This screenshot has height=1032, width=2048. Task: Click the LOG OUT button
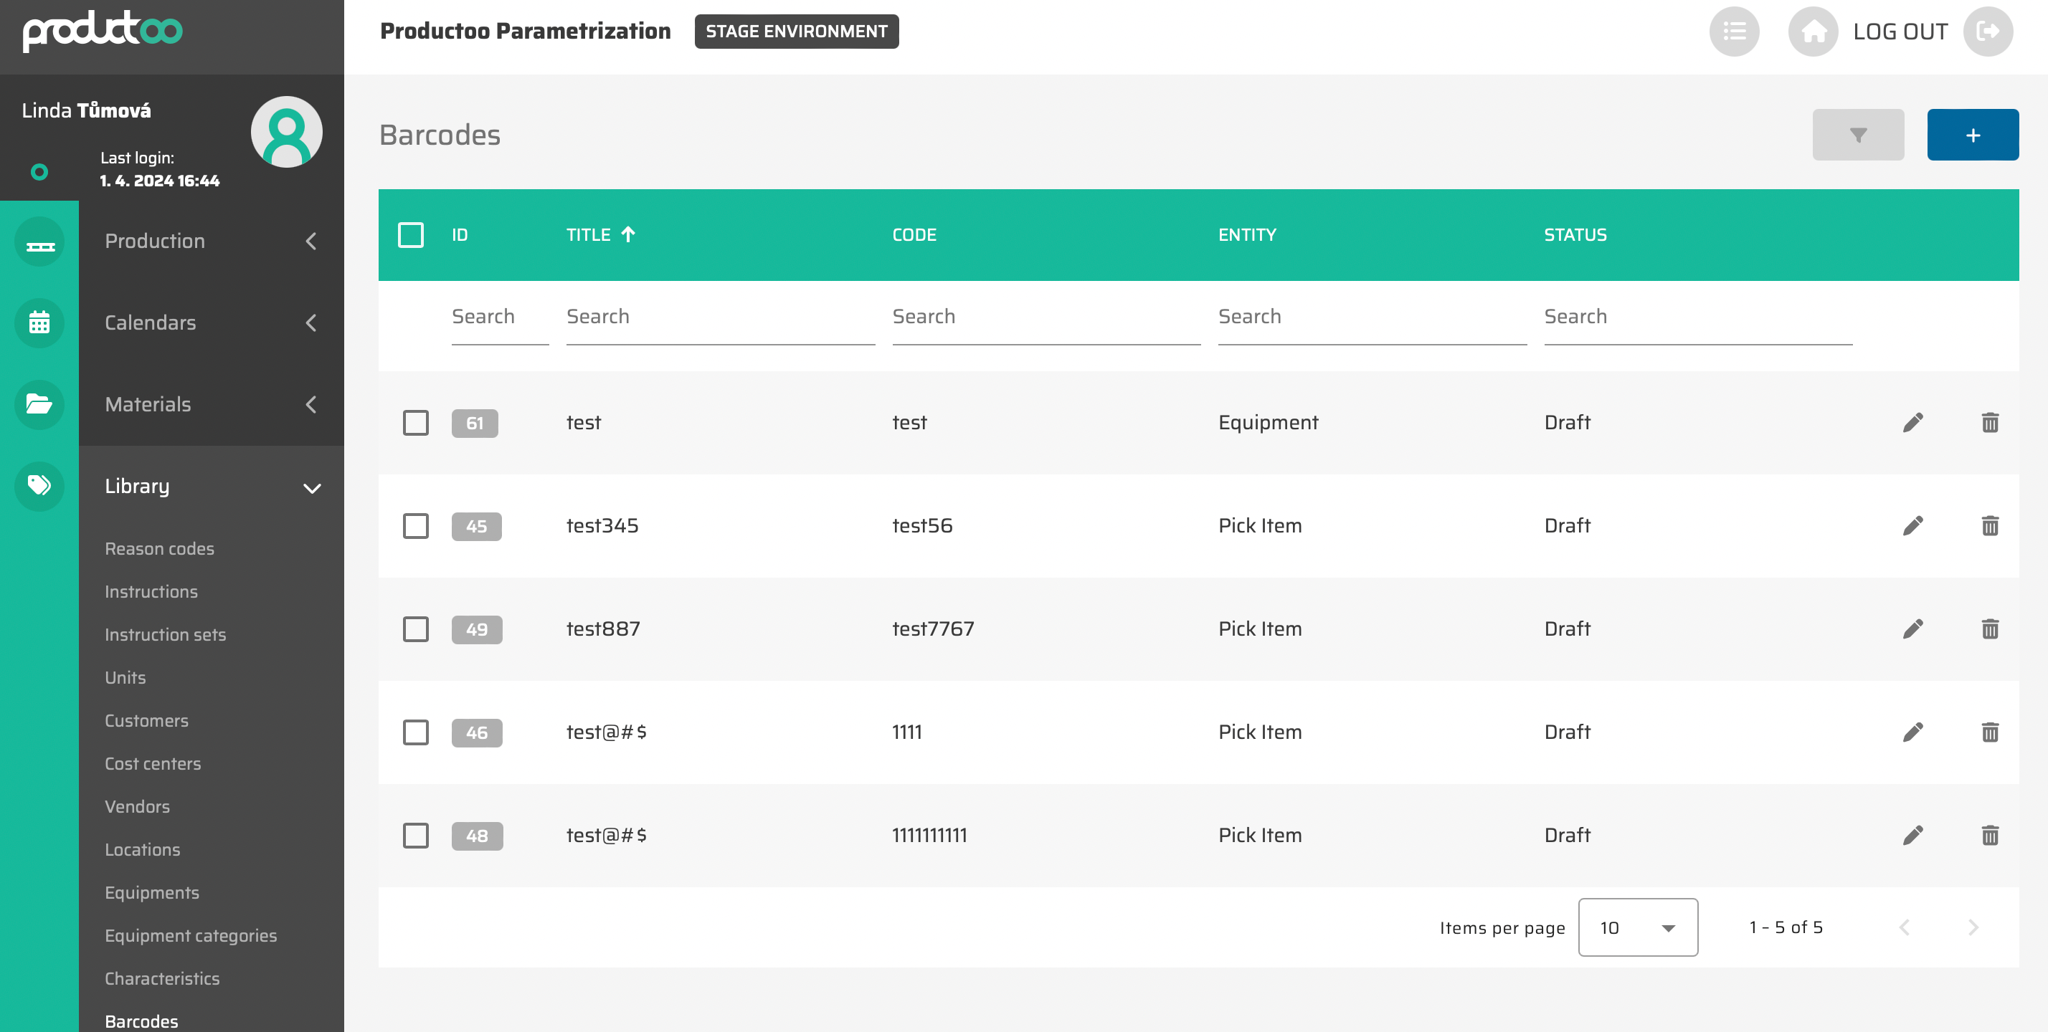tap(1900, 32)
